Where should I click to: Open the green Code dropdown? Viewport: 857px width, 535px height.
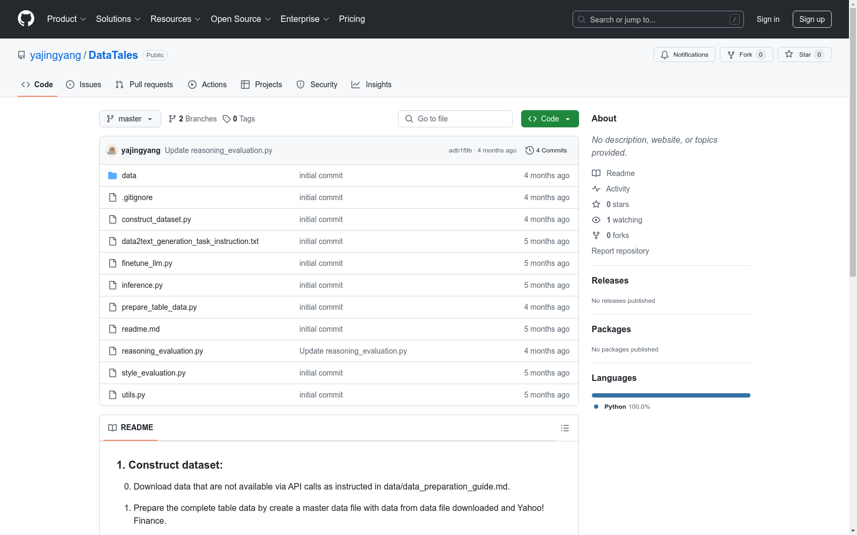pyautogui.click(x=550, y=119)
